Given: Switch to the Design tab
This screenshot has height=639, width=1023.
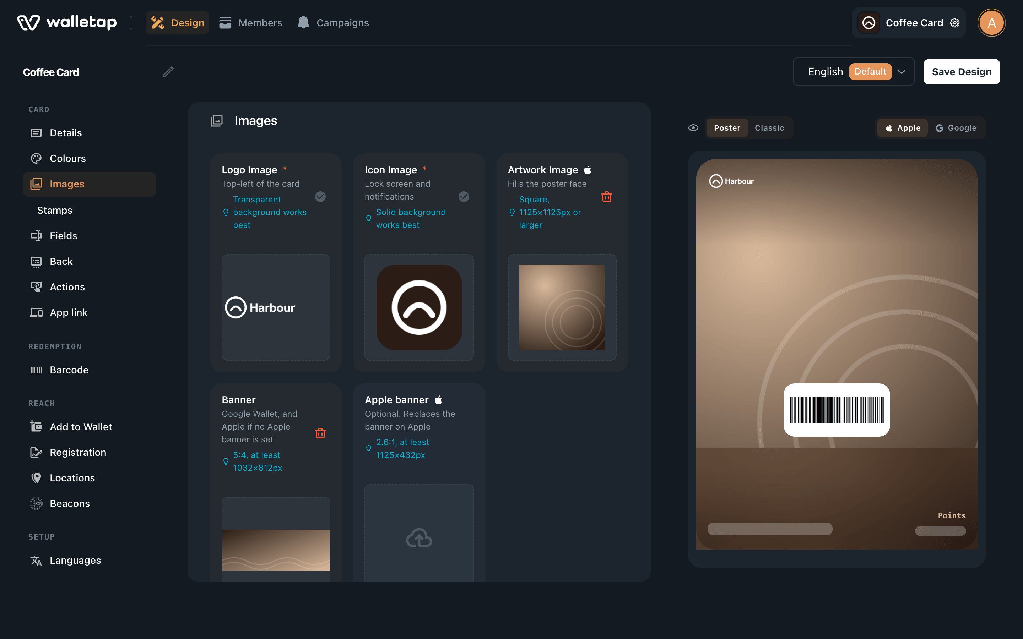Looking at the screenshot, I should [x=177, y=23].
